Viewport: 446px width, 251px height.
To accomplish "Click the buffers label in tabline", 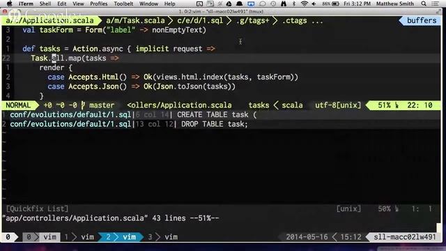I will click(422, 20).
